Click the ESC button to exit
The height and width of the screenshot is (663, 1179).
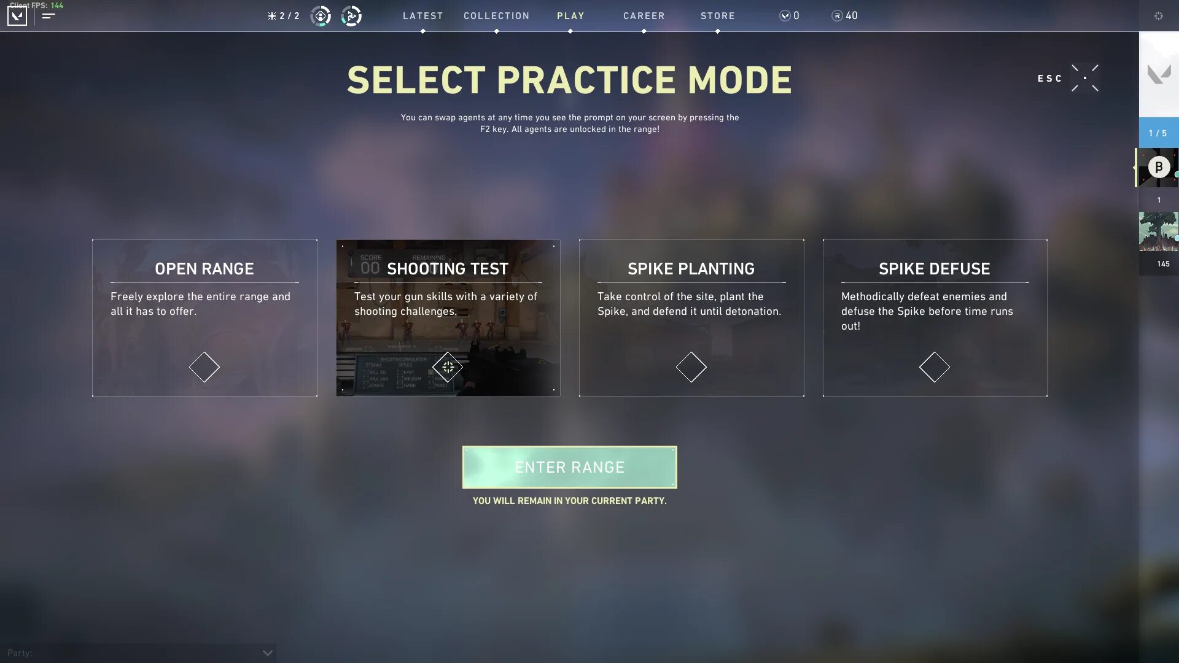(x=1050, y=78)
